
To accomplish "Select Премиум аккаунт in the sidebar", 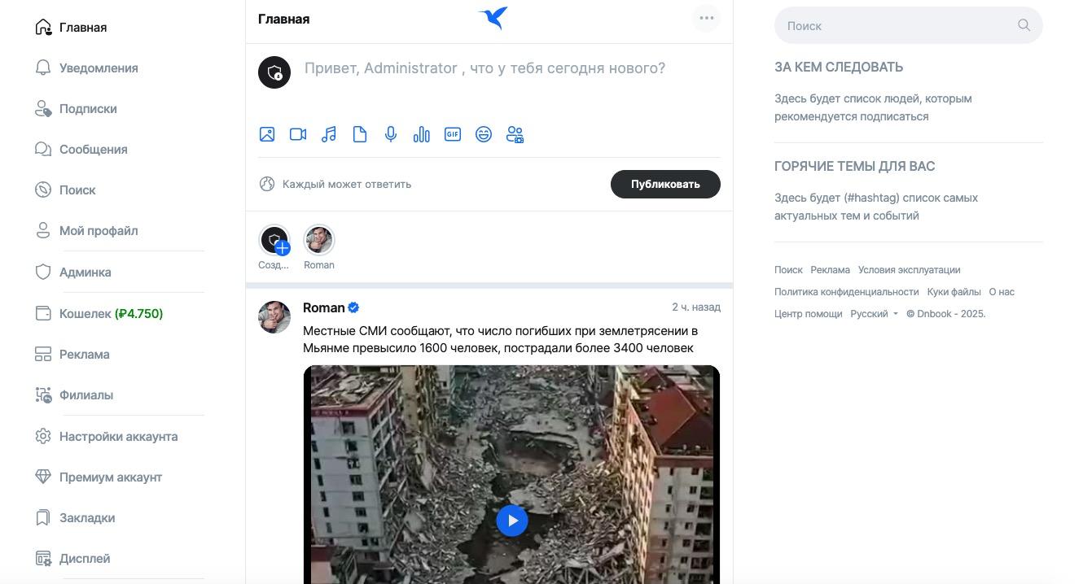I will [111, 477].
